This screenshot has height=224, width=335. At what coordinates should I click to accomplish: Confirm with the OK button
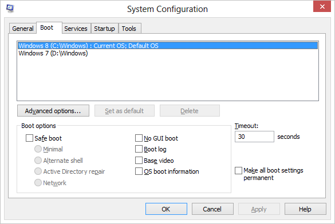[166, 209]
